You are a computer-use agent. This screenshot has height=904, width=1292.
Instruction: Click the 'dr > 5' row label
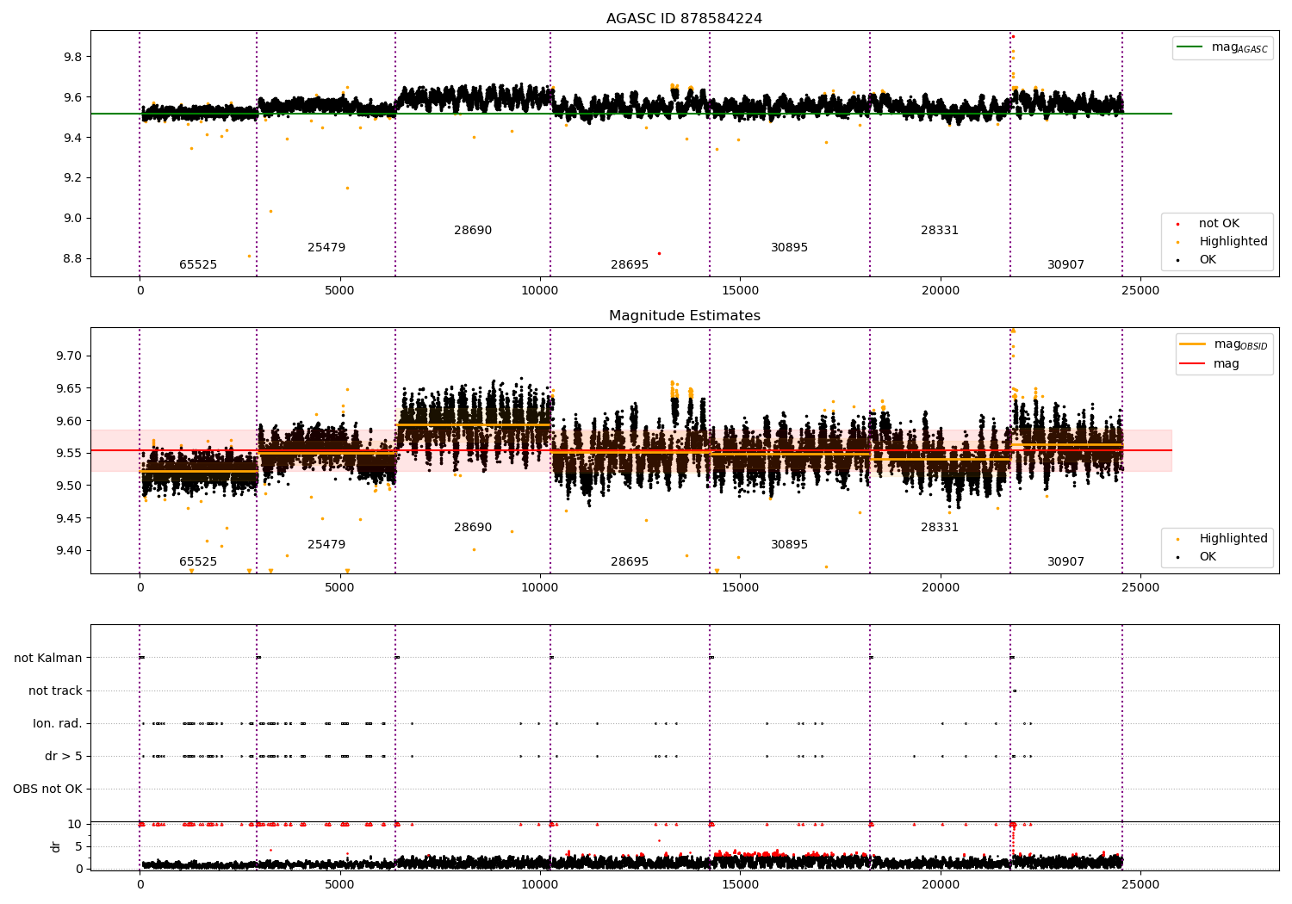64,757
